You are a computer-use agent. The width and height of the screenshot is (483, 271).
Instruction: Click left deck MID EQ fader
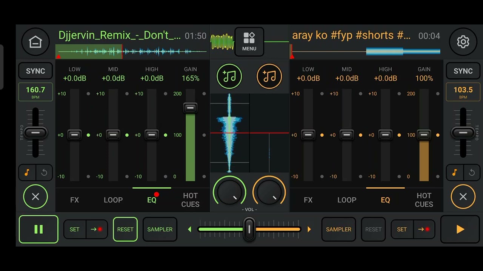point(113,135)
